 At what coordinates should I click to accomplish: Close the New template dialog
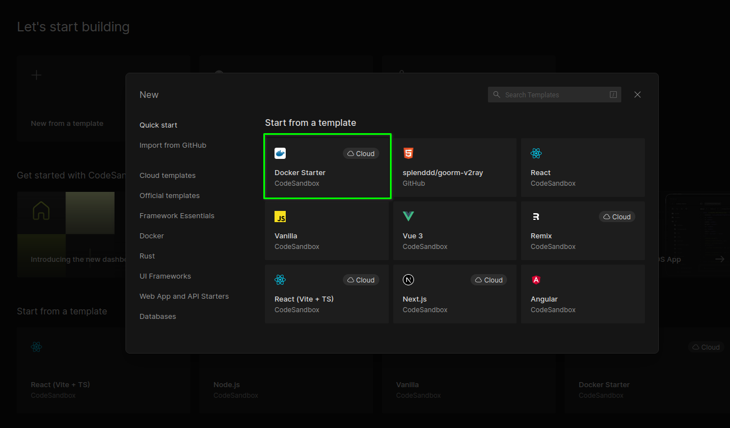[x=637, y=95]
